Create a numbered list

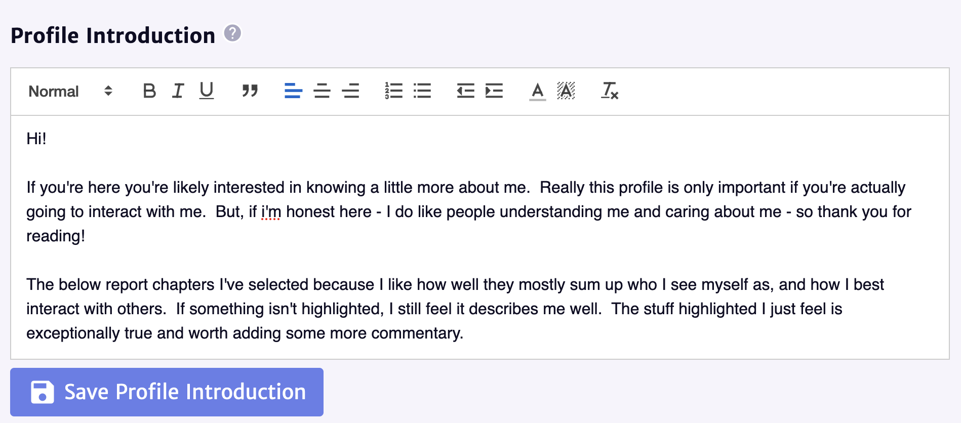click(x=394, y=91)
